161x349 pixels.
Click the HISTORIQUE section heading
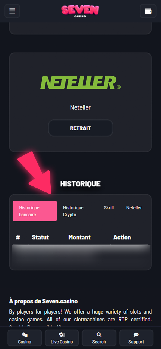click(80, 184)
